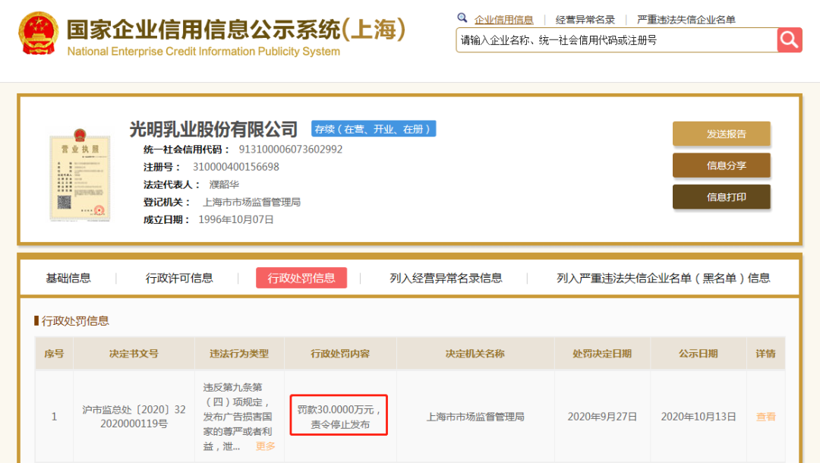Click penalty content 罚款30.0000万元，责令停止发布
820x463 pixels.
(339, 417)
